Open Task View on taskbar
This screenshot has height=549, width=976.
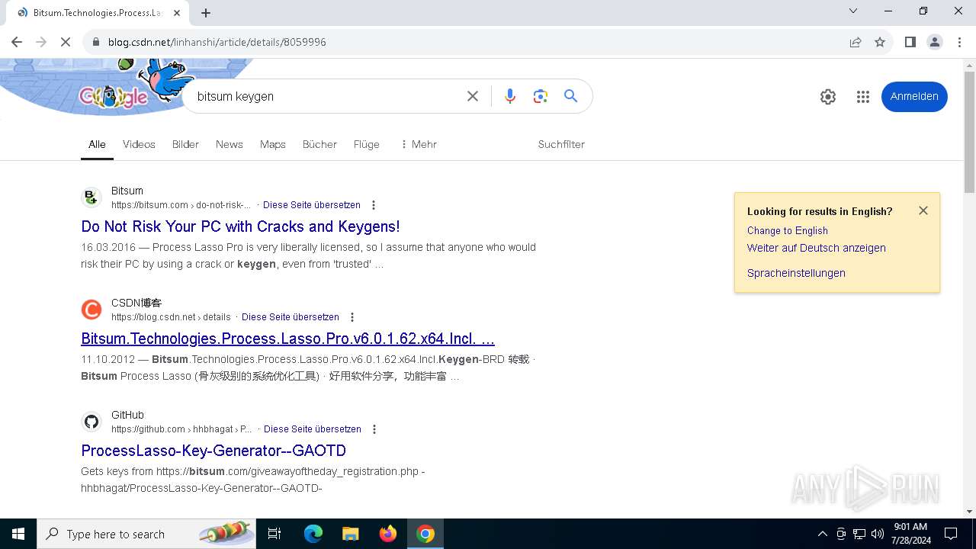pos(274,534)
